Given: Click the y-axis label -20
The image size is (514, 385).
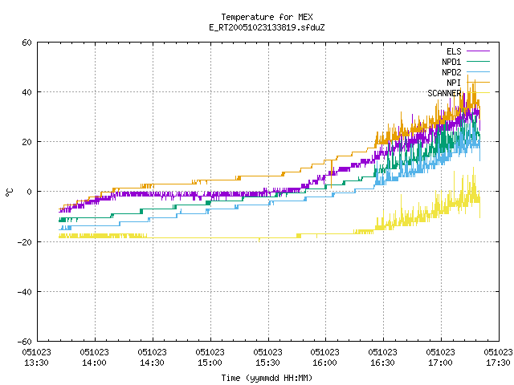Looking at the screenshot, I should (25, 242).
